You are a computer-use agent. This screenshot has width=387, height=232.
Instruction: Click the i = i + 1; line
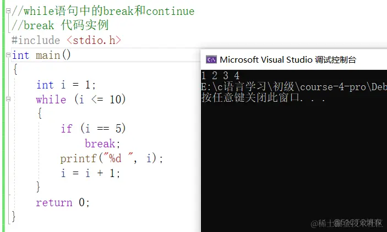point(90,173)
